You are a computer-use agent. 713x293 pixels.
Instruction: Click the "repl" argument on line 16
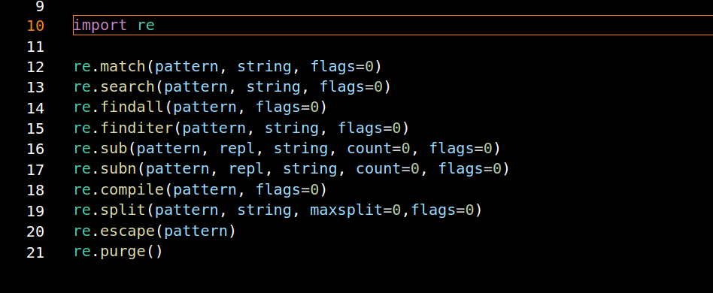238,148
